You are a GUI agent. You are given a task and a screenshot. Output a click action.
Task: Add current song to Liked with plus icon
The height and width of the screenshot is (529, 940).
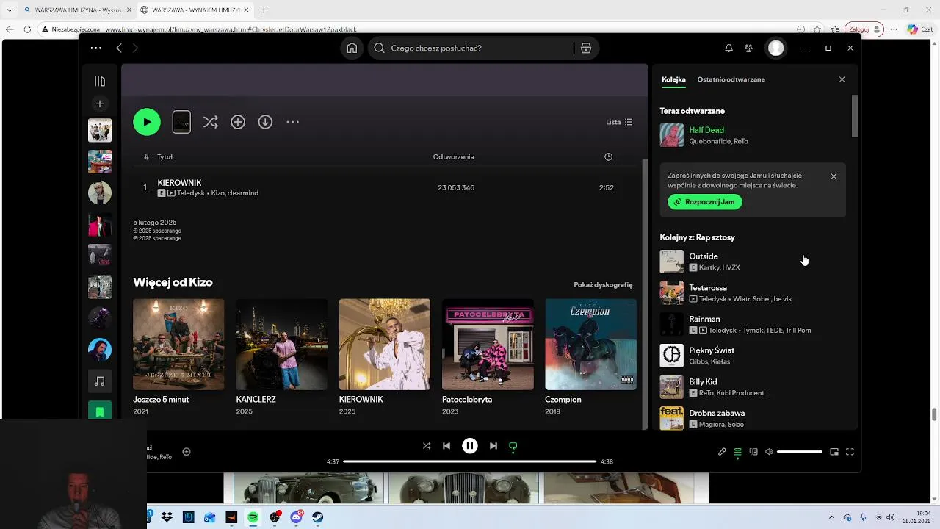[x=187, y=452]
